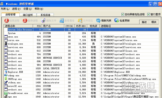The width and height of the screenshot is (162, 98).
Task: Sort by PID column header
Action: 38,26
